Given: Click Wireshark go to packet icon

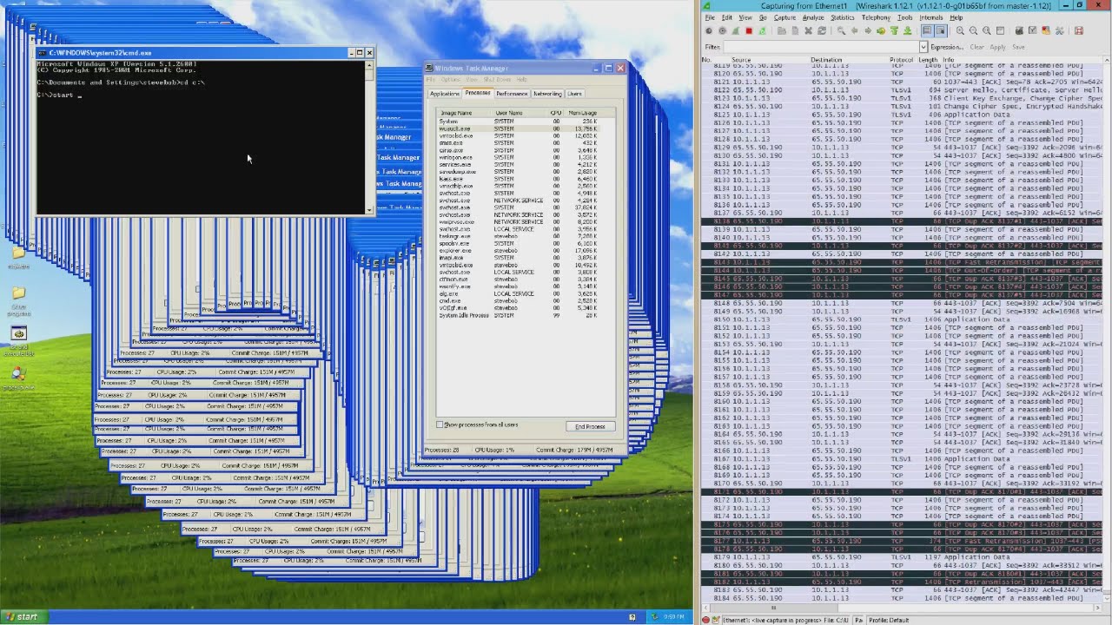Looking at the screenshot, I should [881, 30].
